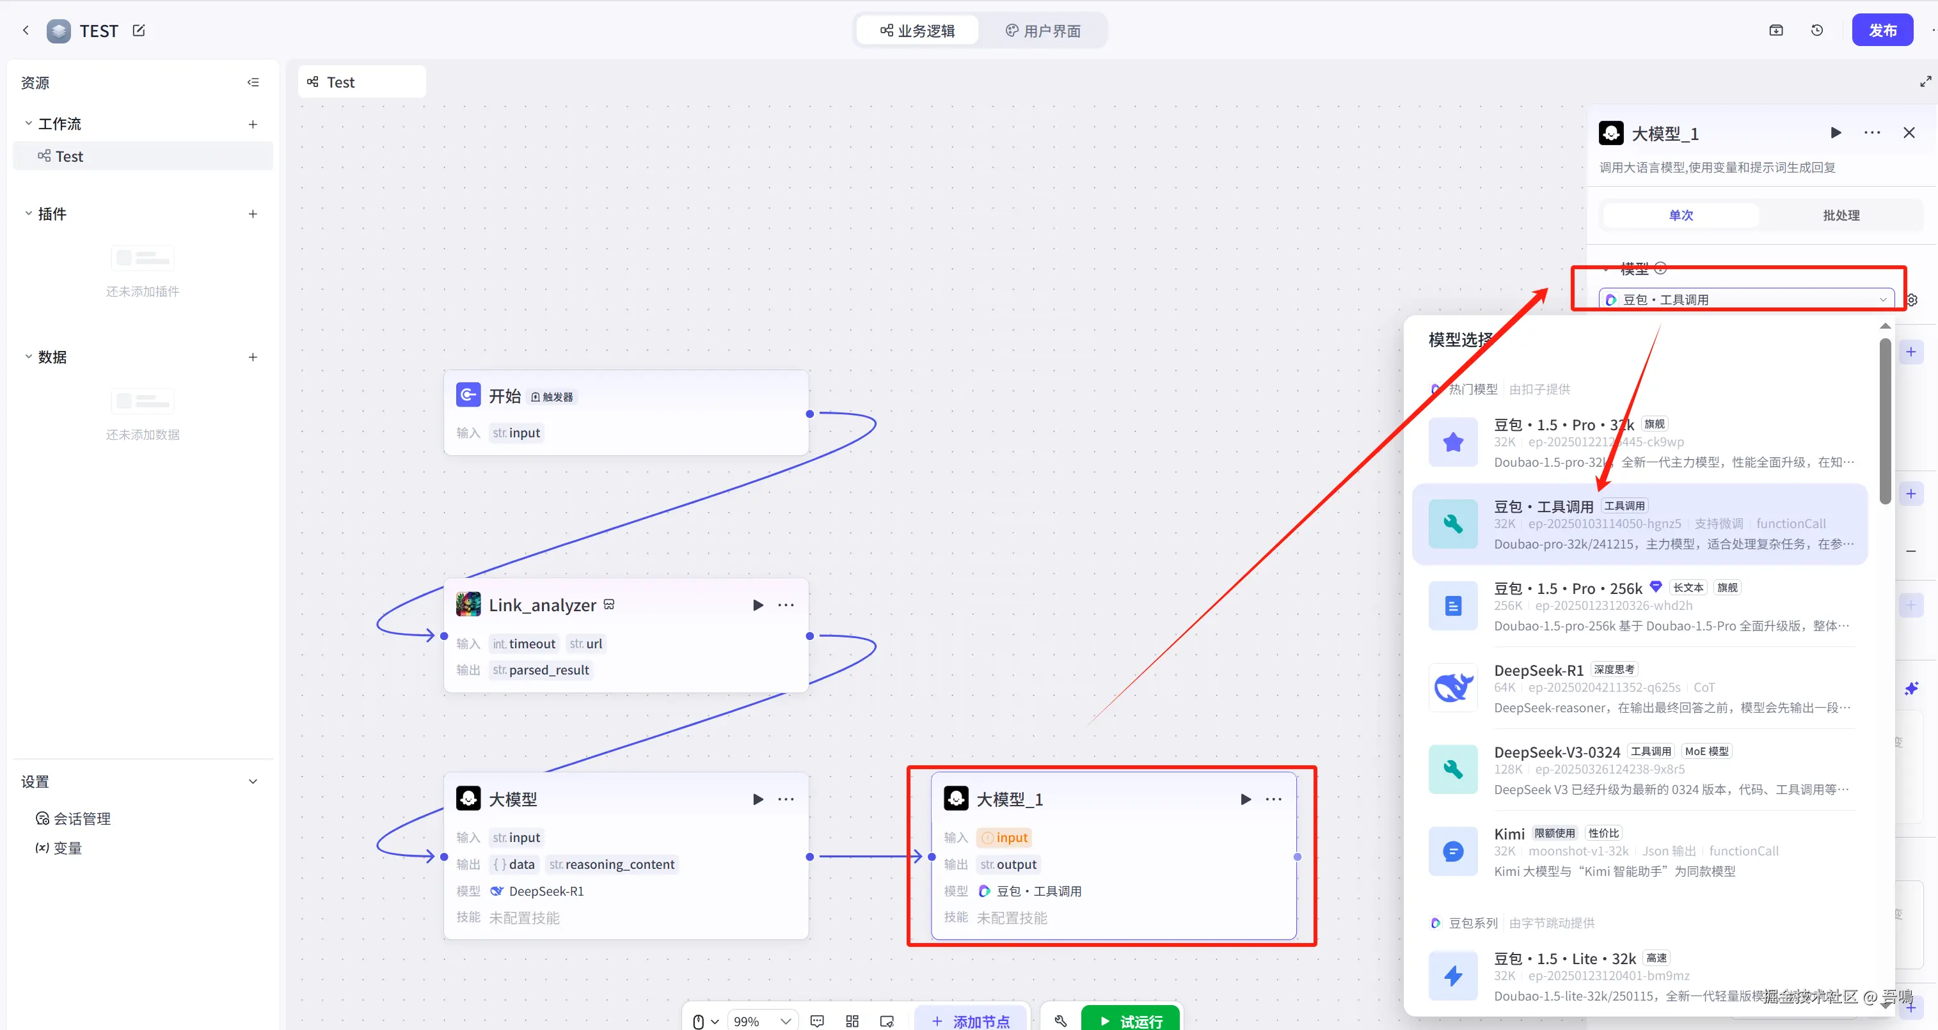Switch to 批处理 mode
This screenshot has height=1030, width=1938.
[x=1840, y=215]
